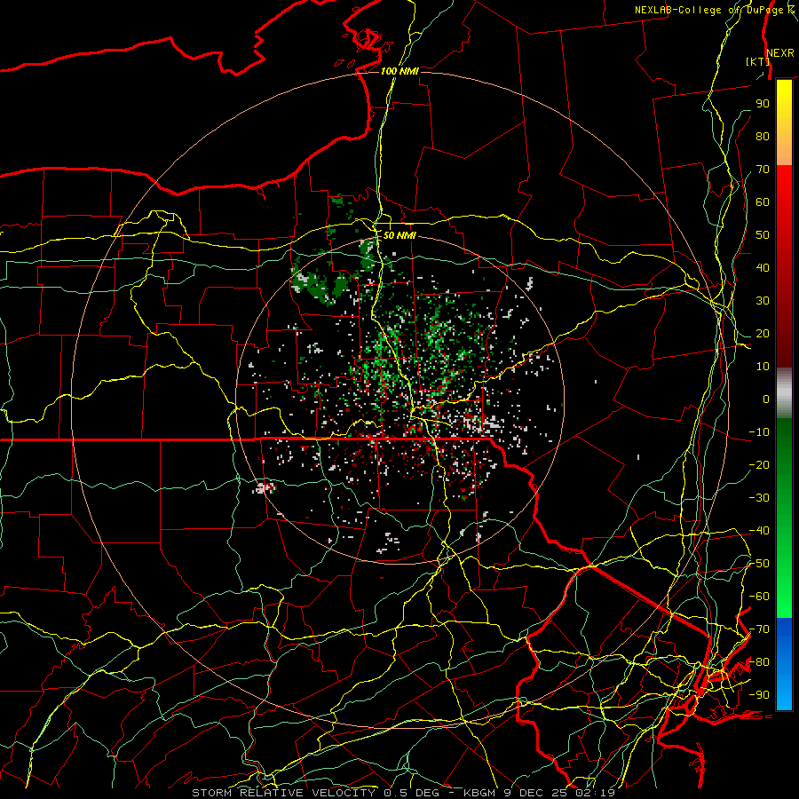Select the 'STORM RELATIVE VELOCITY' caption text
The width and height of the screenshot is (799, 799).
tap(283, 793)
